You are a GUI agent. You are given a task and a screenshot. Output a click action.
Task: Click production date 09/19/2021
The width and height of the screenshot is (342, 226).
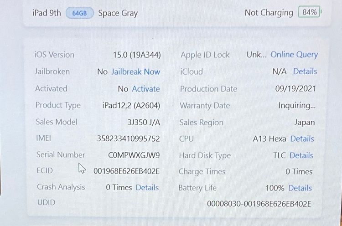[x=295, y=89]
